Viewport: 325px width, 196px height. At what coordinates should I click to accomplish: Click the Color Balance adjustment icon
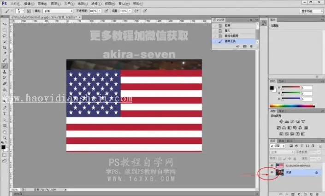284,128
